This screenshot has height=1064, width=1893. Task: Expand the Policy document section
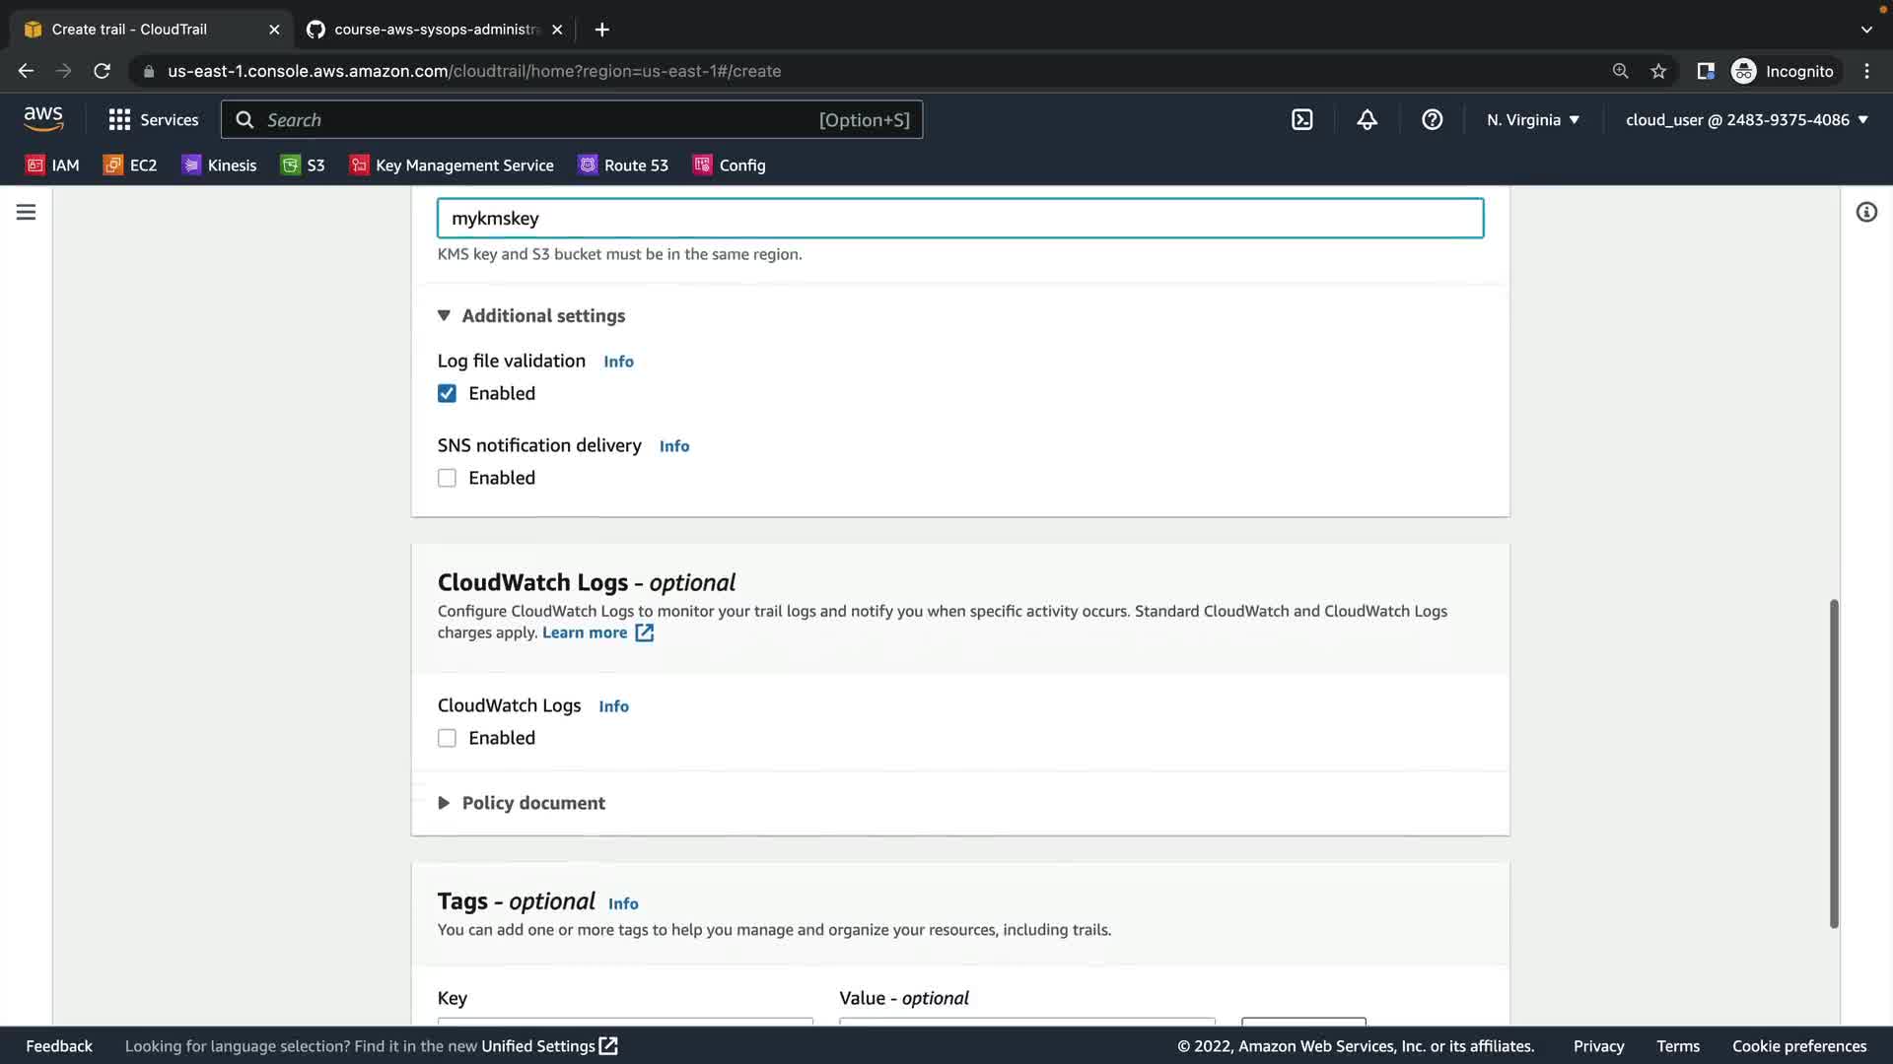523,803
